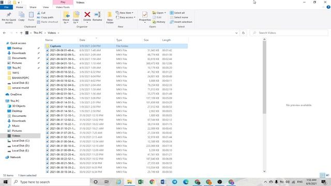Viewport: 331px width, 186px height.
Task: Click the Search Videos field
Action: coord(289,33)
